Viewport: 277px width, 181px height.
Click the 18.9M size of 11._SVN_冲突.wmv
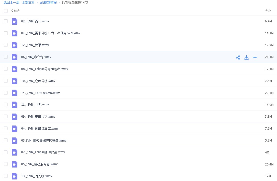coord(269,105)
